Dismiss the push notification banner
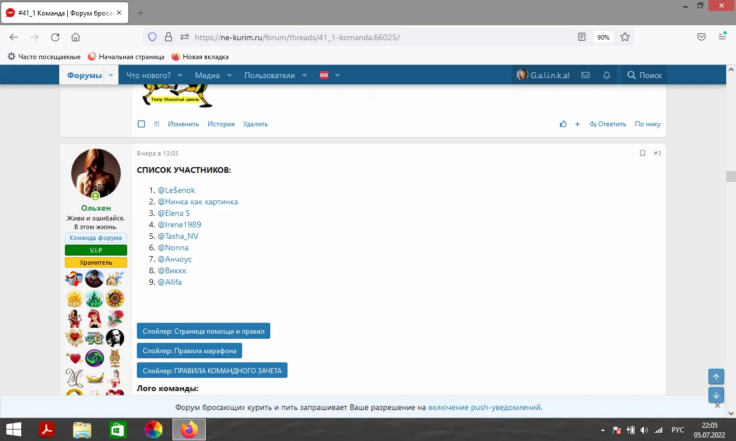This screenshot has height=441, width=736. click(717, 405)
